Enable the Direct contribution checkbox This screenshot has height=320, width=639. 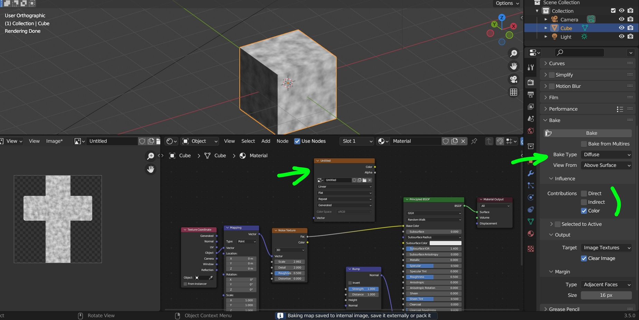point(584,193)
